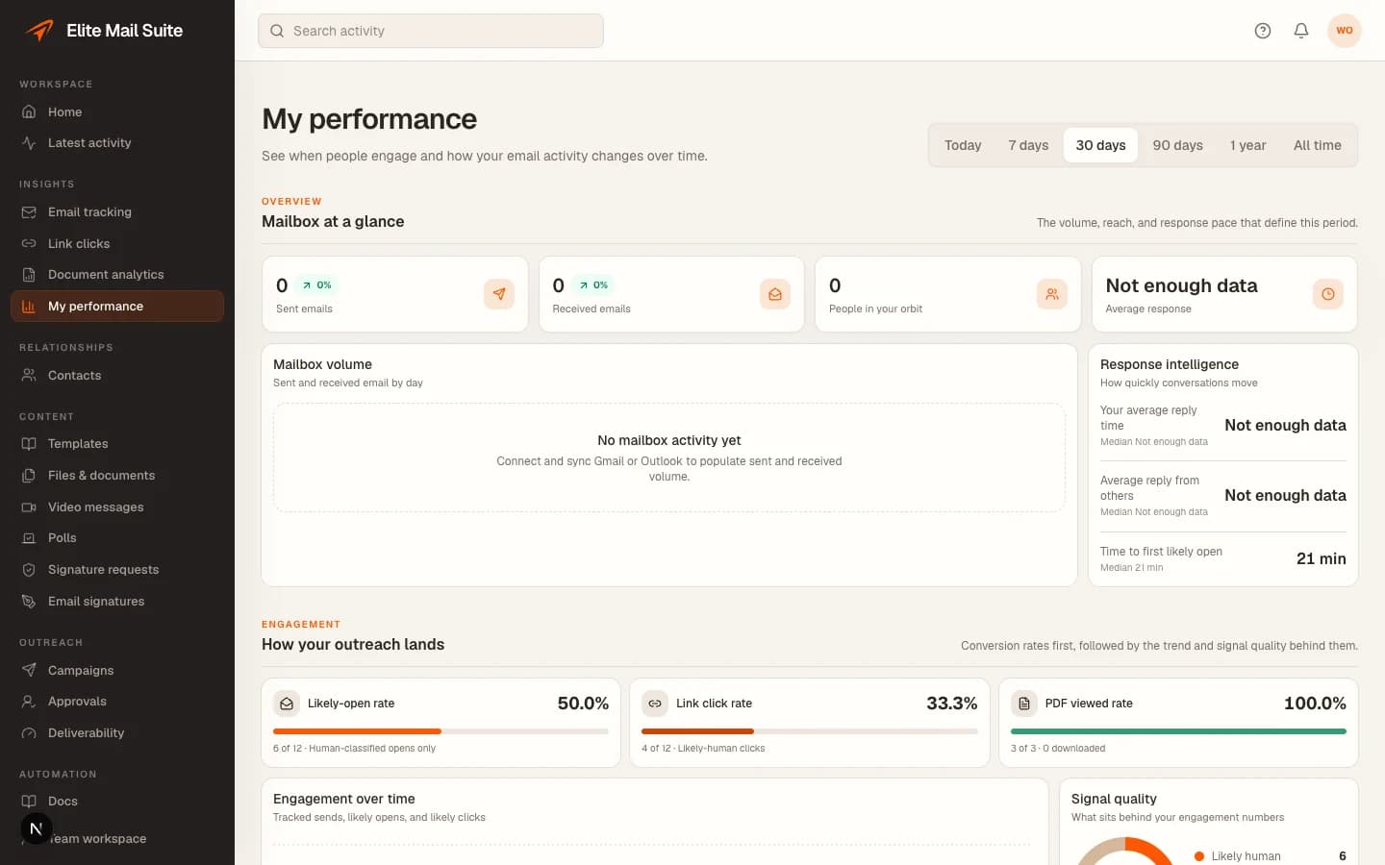
Task: Click the Campaigns send icon
Action: [x=29, y=671]
